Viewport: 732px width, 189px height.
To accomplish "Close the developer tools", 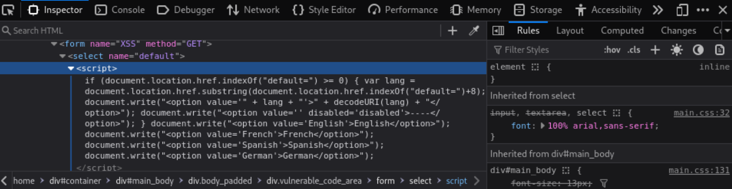I will 723,10.
